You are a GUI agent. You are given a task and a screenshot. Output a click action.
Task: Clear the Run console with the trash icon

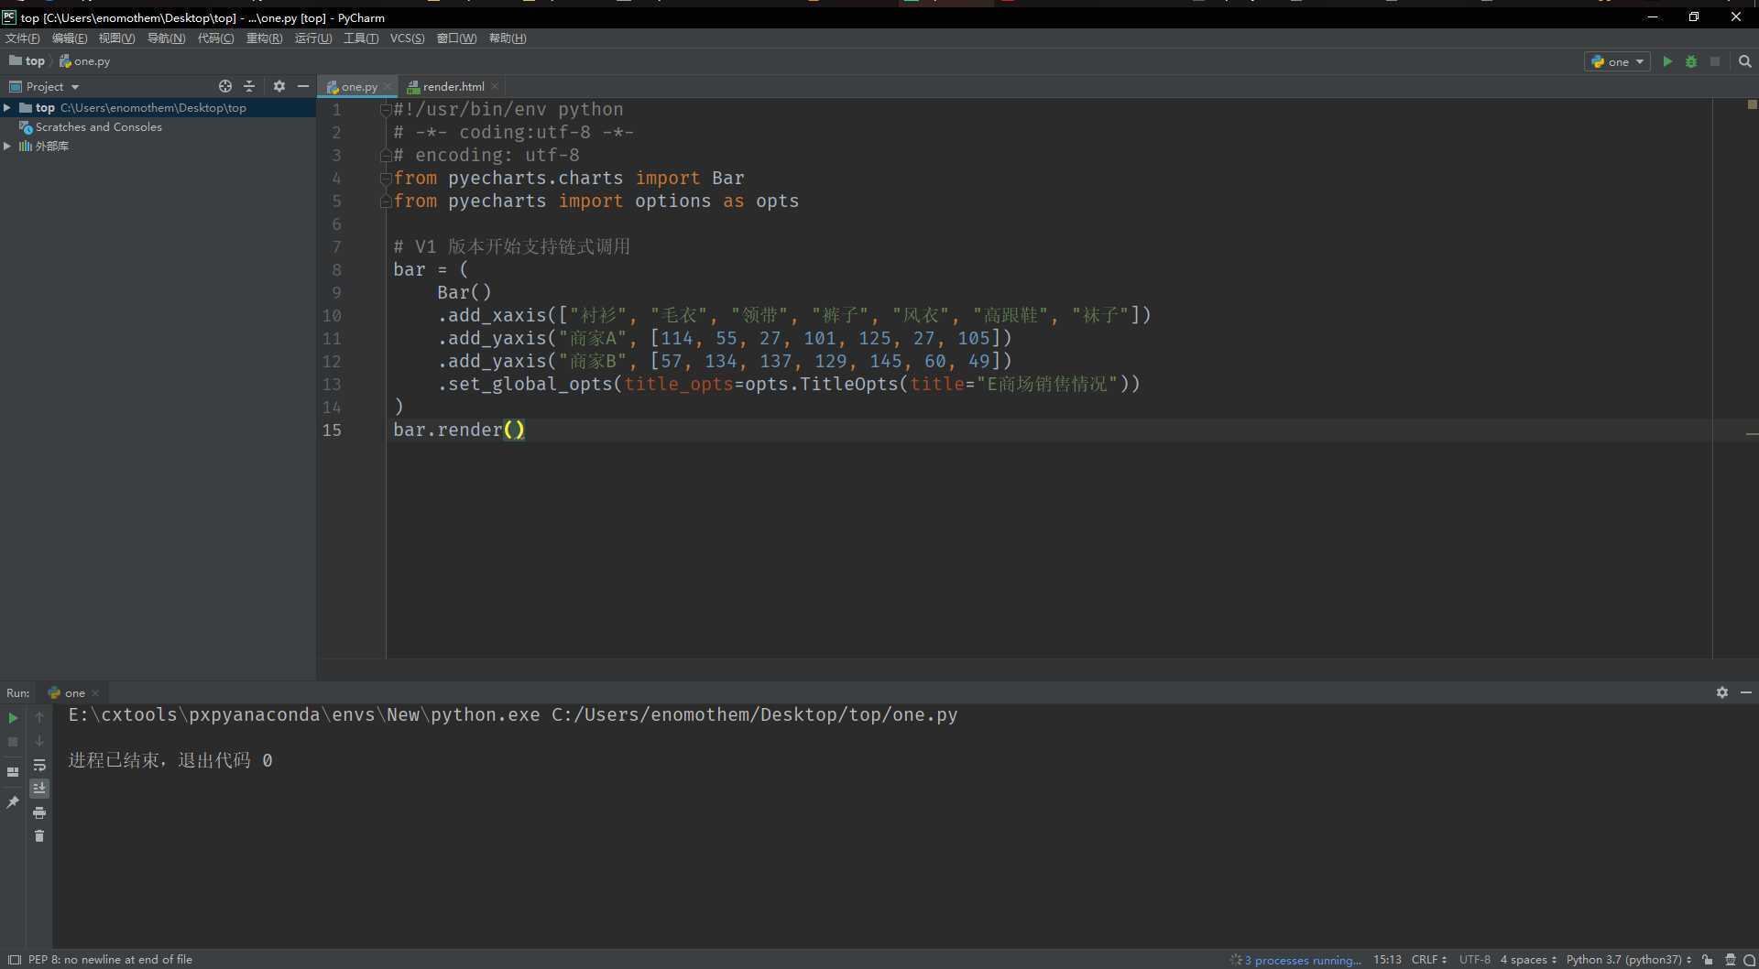point(39,836)
